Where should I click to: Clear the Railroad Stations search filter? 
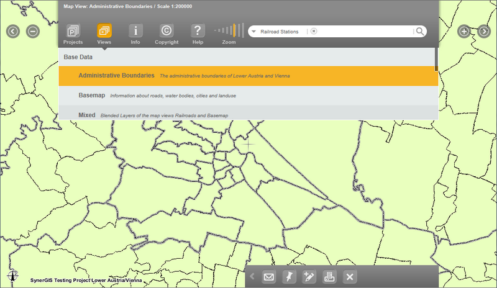pos(314,31)
